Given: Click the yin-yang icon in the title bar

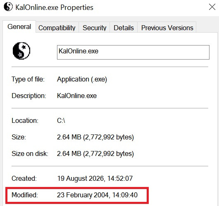Looking at the screenshot, I should (8, 7).
